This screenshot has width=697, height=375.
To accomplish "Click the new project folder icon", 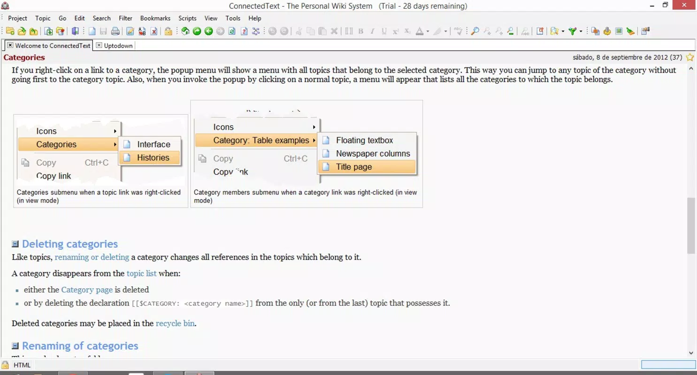I will pos(10,31).
